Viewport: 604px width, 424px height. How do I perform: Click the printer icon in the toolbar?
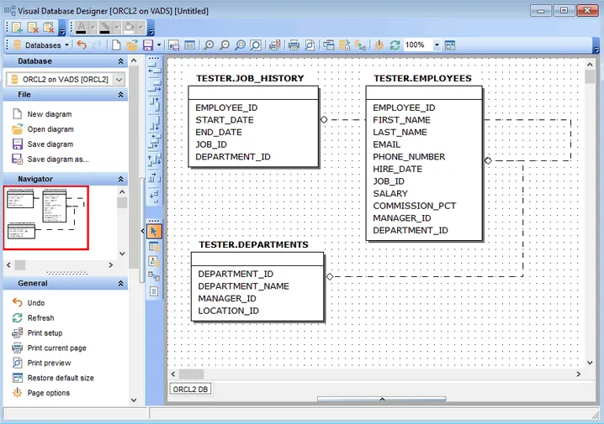coord(294,44)
